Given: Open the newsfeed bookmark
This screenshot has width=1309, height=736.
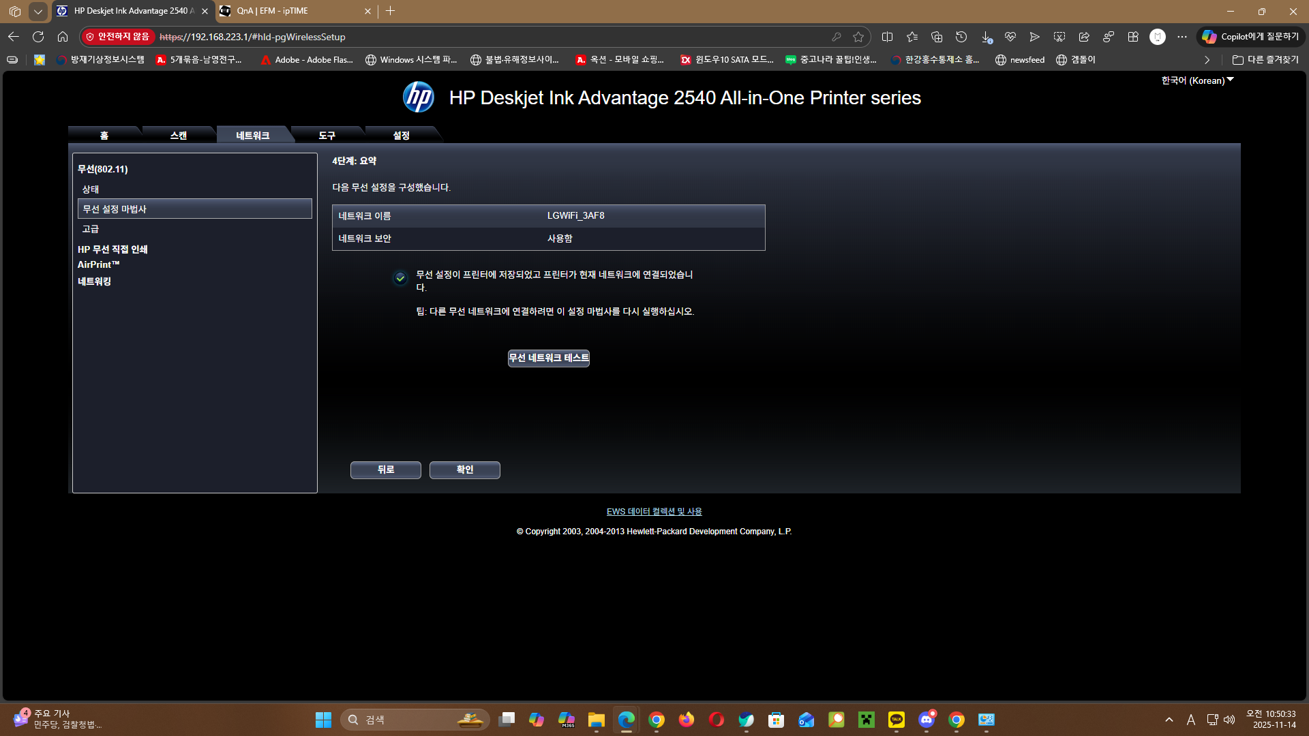Looking at the screenshot, I should click(1020, 60).
